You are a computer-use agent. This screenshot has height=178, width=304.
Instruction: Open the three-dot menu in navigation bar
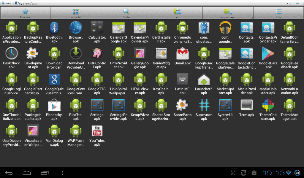[62, 173]
